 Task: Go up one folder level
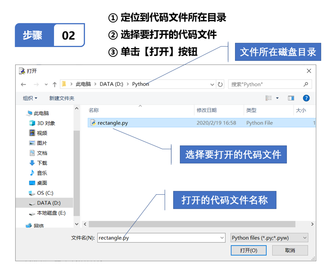tap(54, 84)
